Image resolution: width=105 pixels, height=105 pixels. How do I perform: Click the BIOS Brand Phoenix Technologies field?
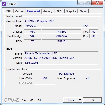(x=61, y=53)
